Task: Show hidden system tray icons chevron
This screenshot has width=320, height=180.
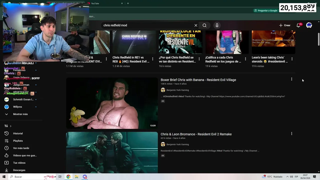Action: click(287, 177)
